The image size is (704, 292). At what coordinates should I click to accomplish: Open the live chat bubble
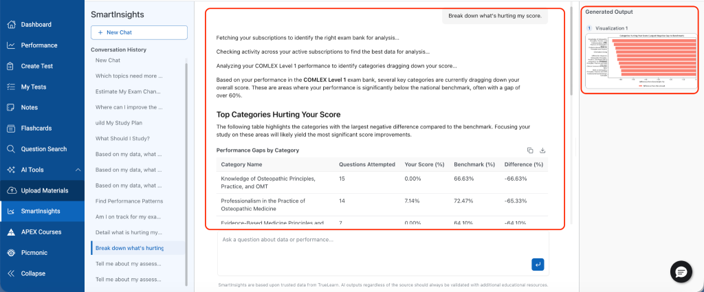click(x=681, y=272)
